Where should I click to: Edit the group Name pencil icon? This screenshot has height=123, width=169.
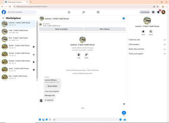pyautogui.click(x=86, y=55)
